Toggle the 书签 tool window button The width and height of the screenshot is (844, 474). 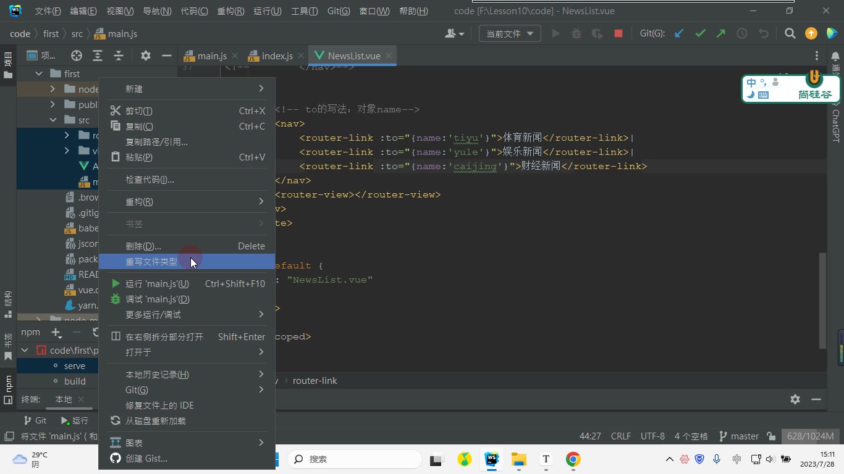[8, 347]
